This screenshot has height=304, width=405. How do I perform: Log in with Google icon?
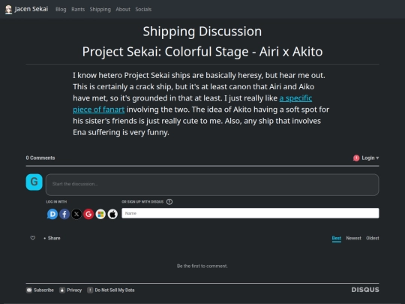88,214
